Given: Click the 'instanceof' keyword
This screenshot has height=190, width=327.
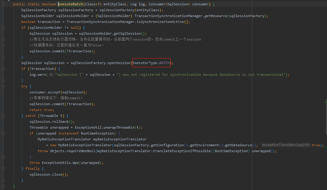Looking at the screenshot, I should click(68, 133).
